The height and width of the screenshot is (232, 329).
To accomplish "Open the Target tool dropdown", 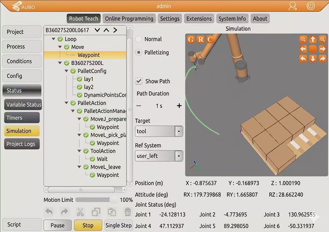I will point(159,131).
